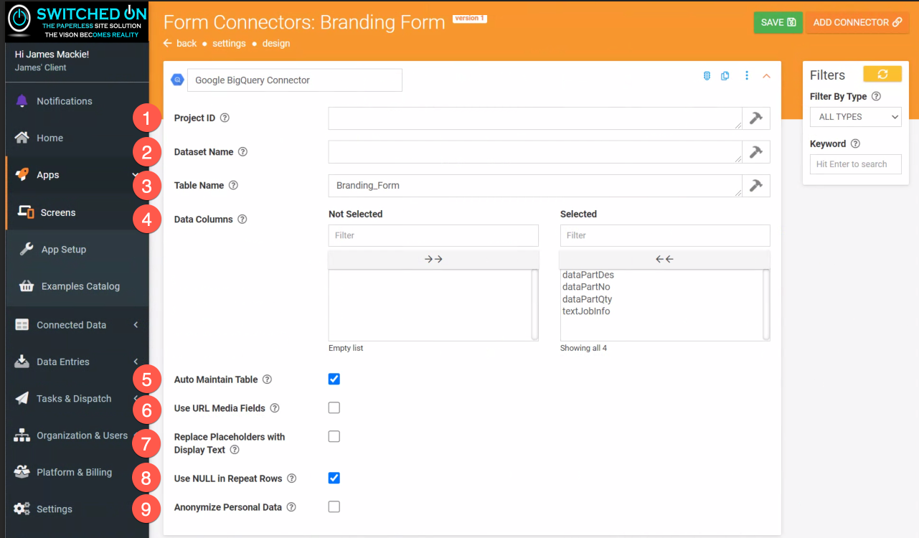Select dataPartDes in Selected list

(588, 275)
